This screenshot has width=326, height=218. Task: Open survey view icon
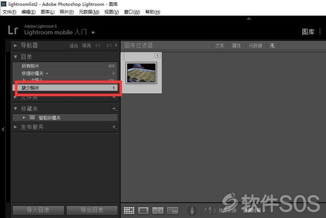coord(173,210)
